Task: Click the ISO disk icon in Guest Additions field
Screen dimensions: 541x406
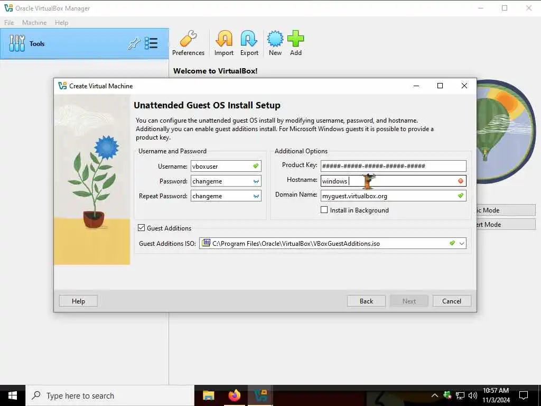Action: pyautogui.click(x=206, y=243)
